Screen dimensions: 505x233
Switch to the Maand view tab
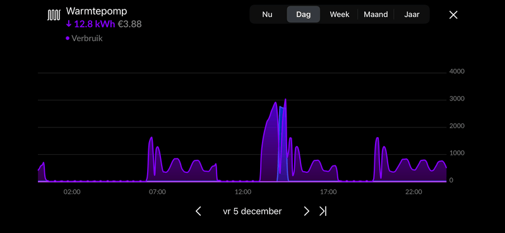tap(376, 15)
